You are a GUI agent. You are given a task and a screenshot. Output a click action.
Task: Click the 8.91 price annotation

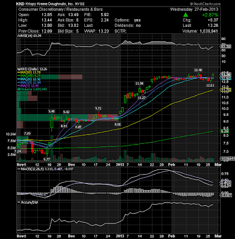(64, 126)
